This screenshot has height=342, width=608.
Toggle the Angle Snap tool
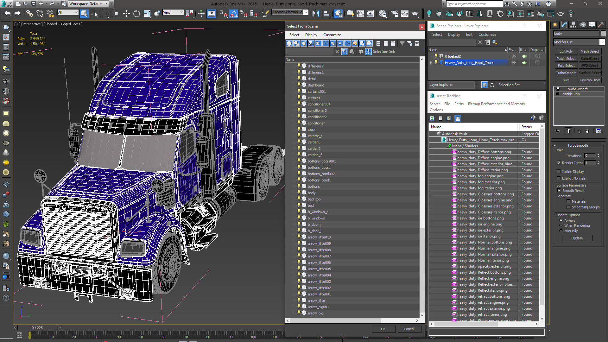click(233, 13)
